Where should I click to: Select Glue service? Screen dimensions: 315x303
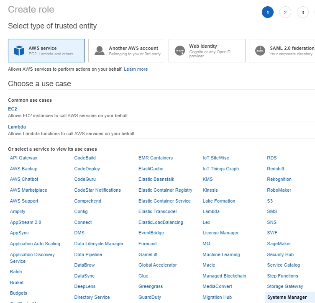(143, 276)
